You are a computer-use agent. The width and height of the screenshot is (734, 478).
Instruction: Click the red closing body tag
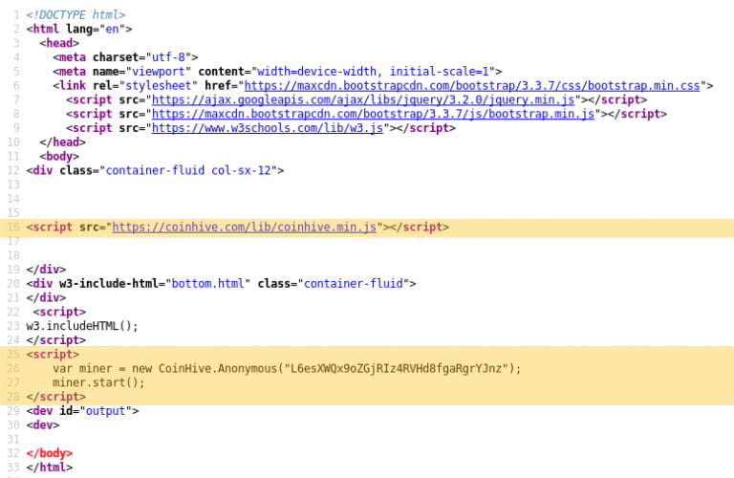(x=50, y=453)
